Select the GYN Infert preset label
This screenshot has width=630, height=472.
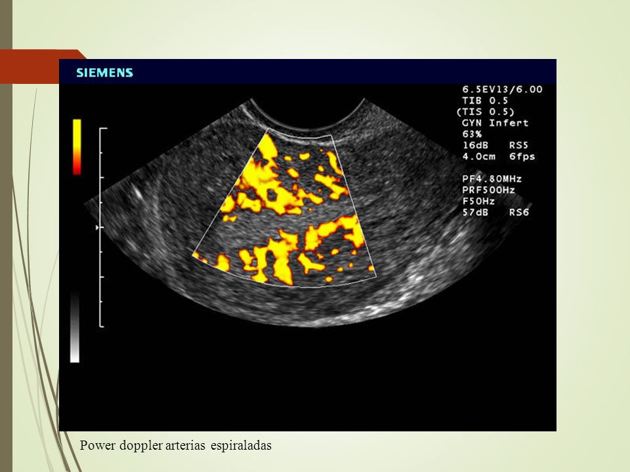coord(495,123)
